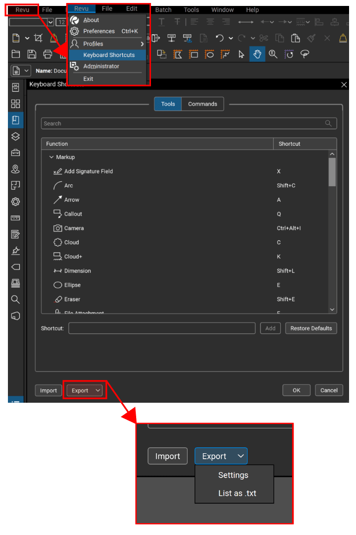Expand the Profiles submenu arrow
The width and height of the screenshot is (356, 535).
(x=142, y=44)
